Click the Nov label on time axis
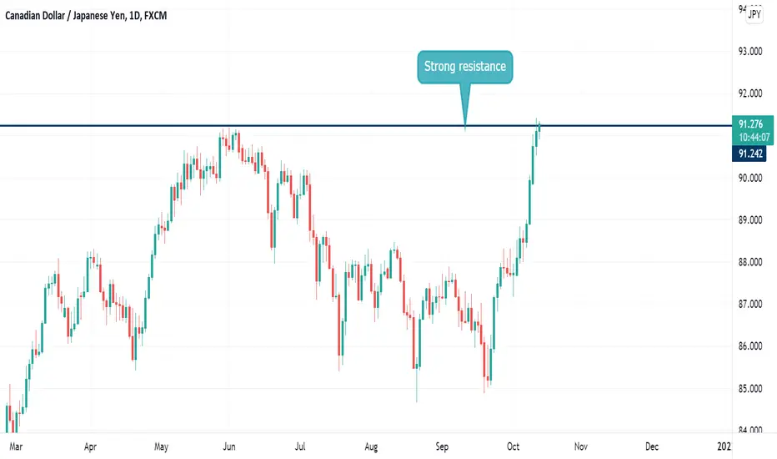777x459 pixels. [x=581, y=446]
